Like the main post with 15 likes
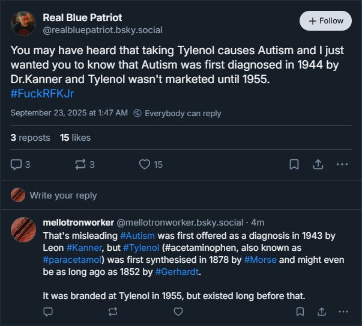 [145, 164]
